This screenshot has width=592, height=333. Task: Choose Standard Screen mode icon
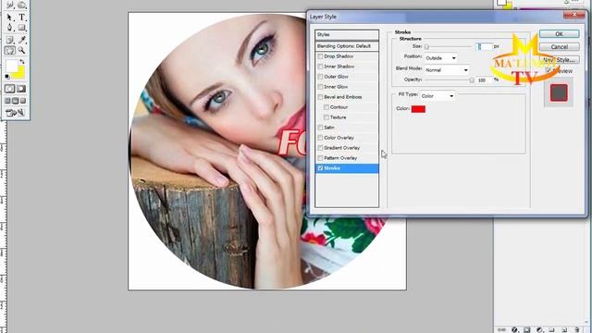click(7, 101)
